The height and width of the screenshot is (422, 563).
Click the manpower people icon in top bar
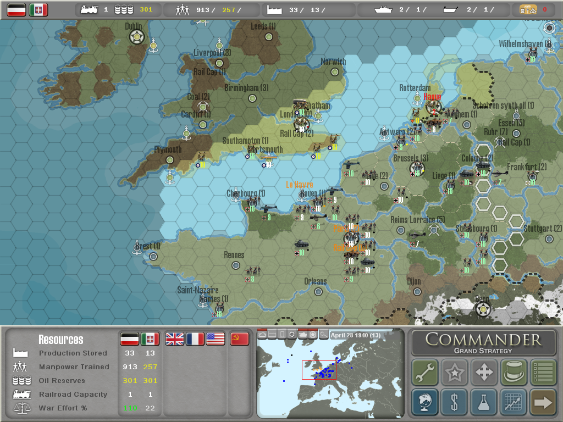tap(183, 10)
